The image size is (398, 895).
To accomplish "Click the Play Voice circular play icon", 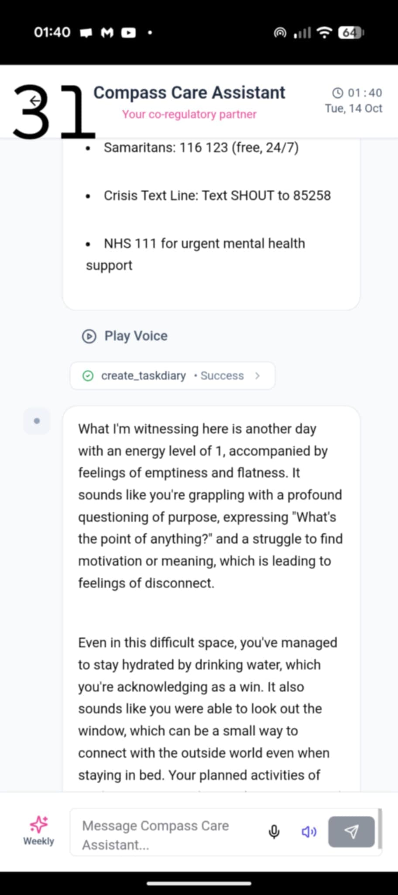I will point(89,336).
